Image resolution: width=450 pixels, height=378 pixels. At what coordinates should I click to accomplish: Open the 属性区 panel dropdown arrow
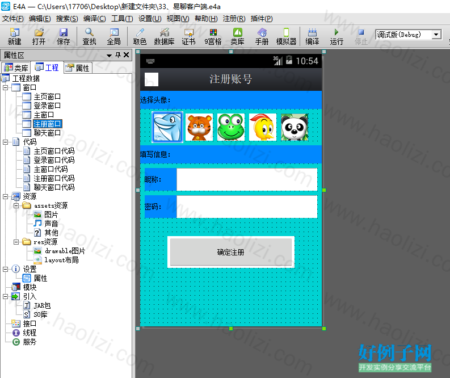109,56
